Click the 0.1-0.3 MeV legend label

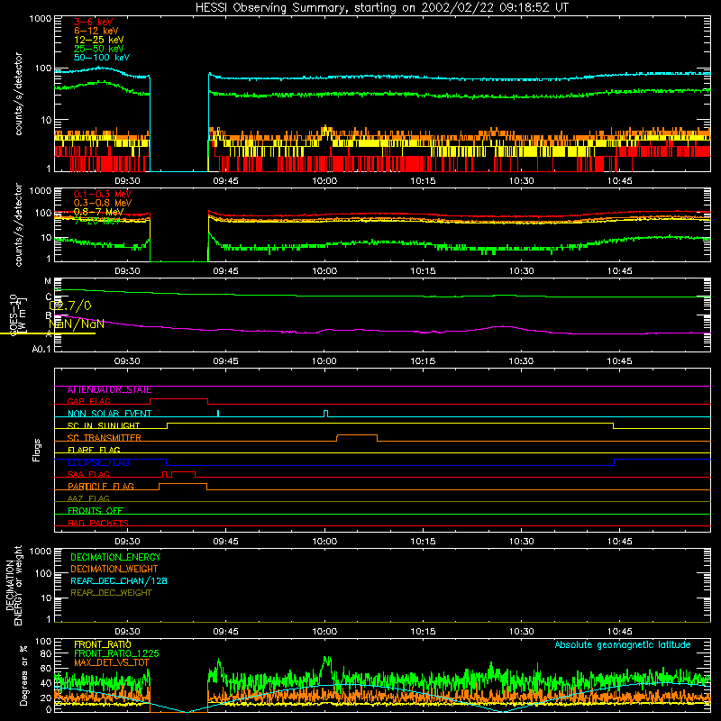pyautogui.click(x=103, y=194)
